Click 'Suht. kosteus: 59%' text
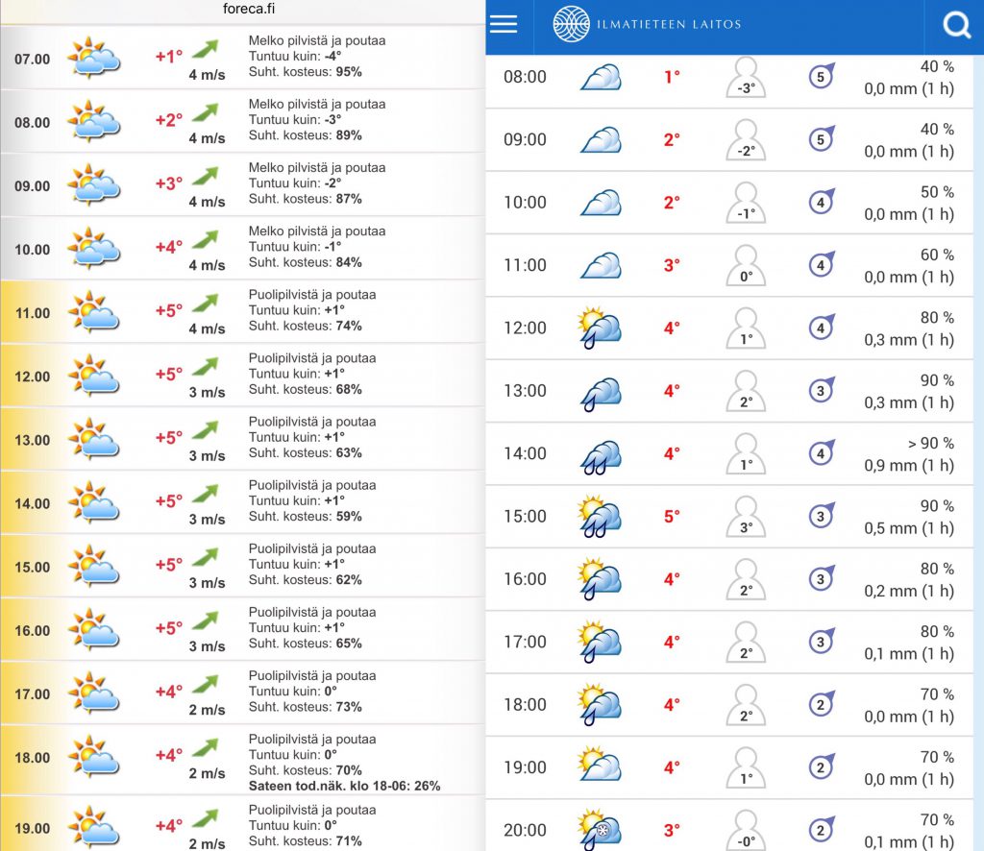The width and height of the screenshot is (984, 851). tap(305, 517)
